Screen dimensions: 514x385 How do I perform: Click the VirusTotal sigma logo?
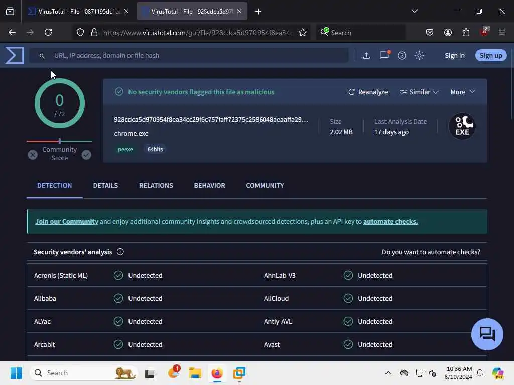click(x=15, y=55)
